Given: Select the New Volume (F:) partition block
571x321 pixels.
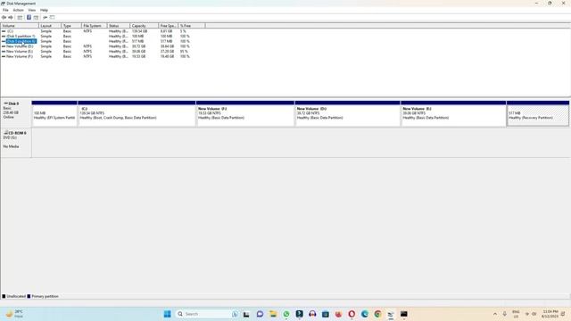Looking at the screenshot, I should 245,114.
